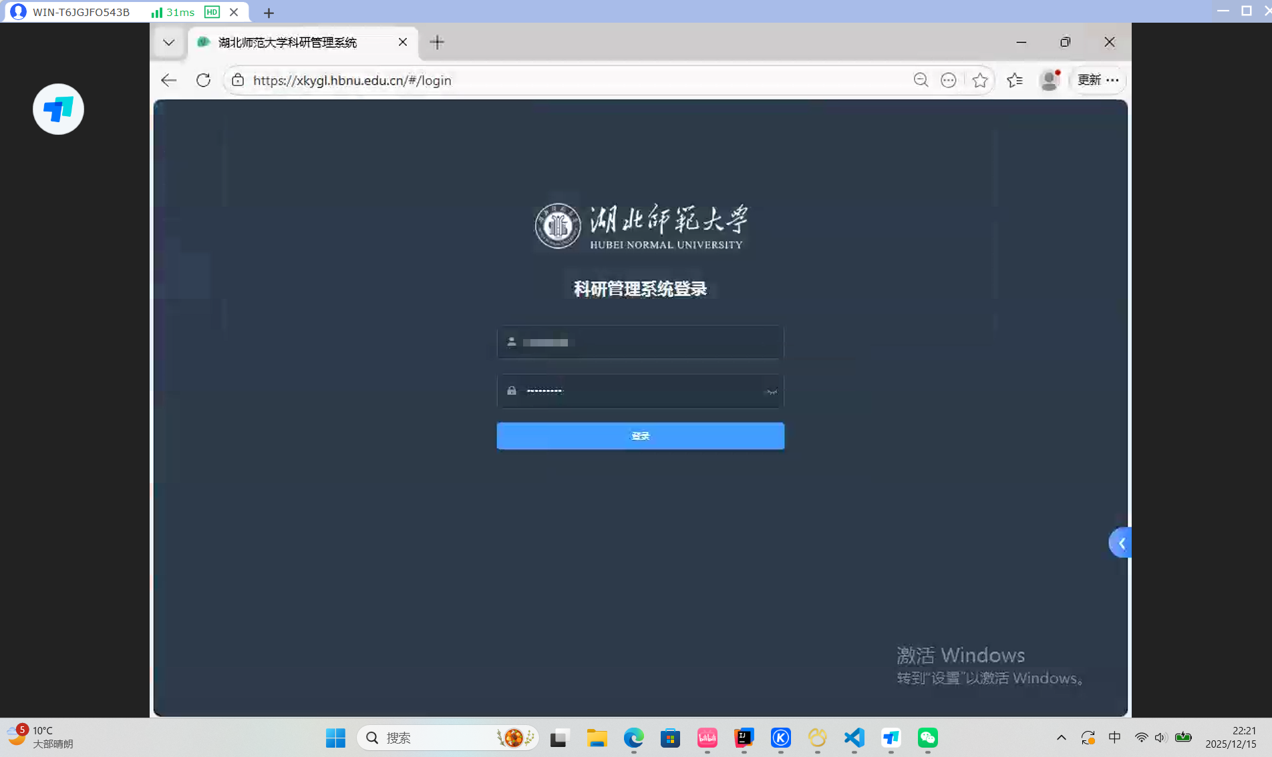Image resolution: width=1272 pixels, height=757 pixels.
Task: Open the Wi-Fi network tray icon
Action: click(x=1141, y=738)
